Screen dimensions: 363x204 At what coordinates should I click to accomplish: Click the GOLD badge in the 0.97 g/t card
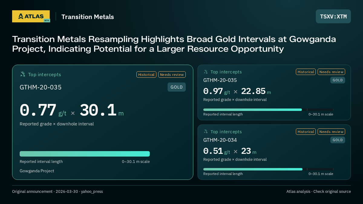click(x=338, y=80)
